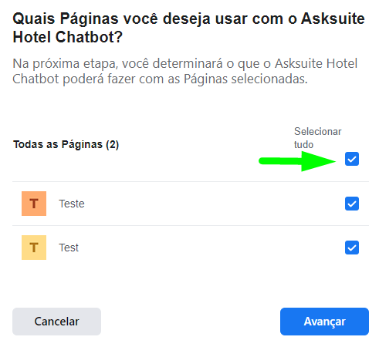Select the Teste page name
Screen dimensions: 379x347
[x=72, y=204]
